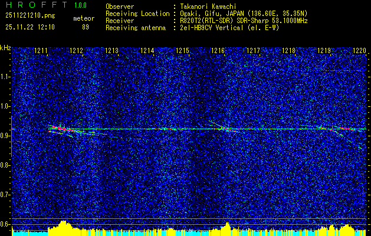Click the 1216 time marker
Screen dimensions: 371x236
tap(218, 51)
